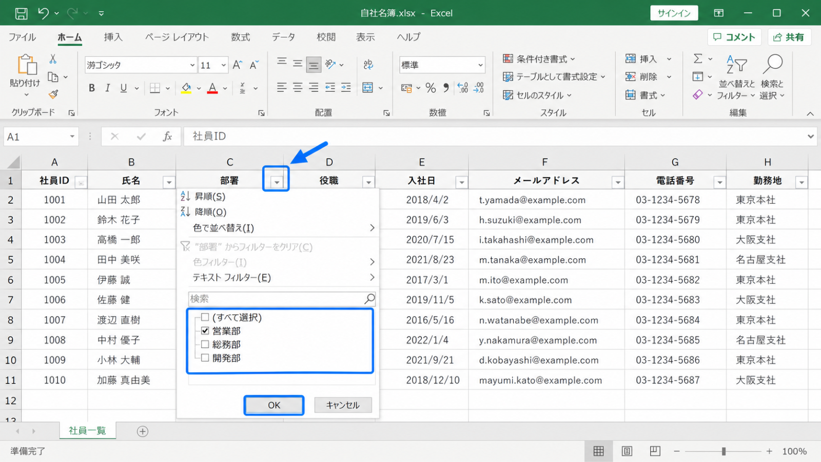This screenshot has width=821, height=462.
Task: Click the increase decimal icon
Action: tap(462, 88)
